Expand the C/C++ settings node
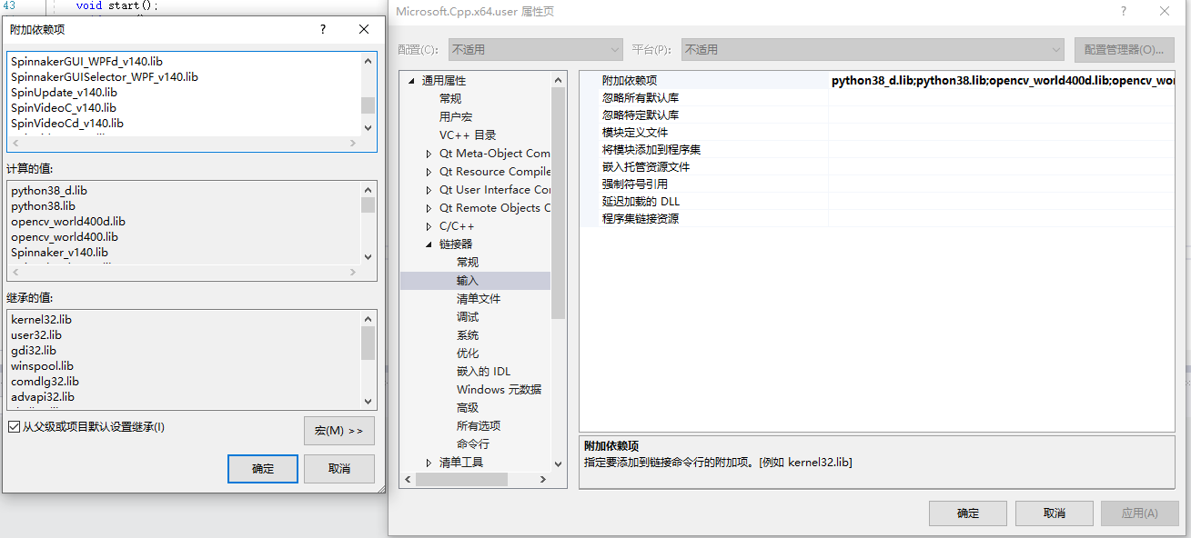 click(x=428, y=225)
